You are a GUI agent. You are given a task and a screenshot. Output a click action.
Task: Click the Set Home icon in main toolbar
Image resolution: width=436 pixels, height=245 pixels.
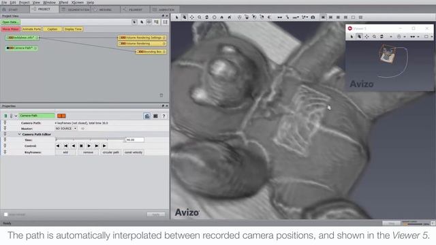tap(230, 17)
